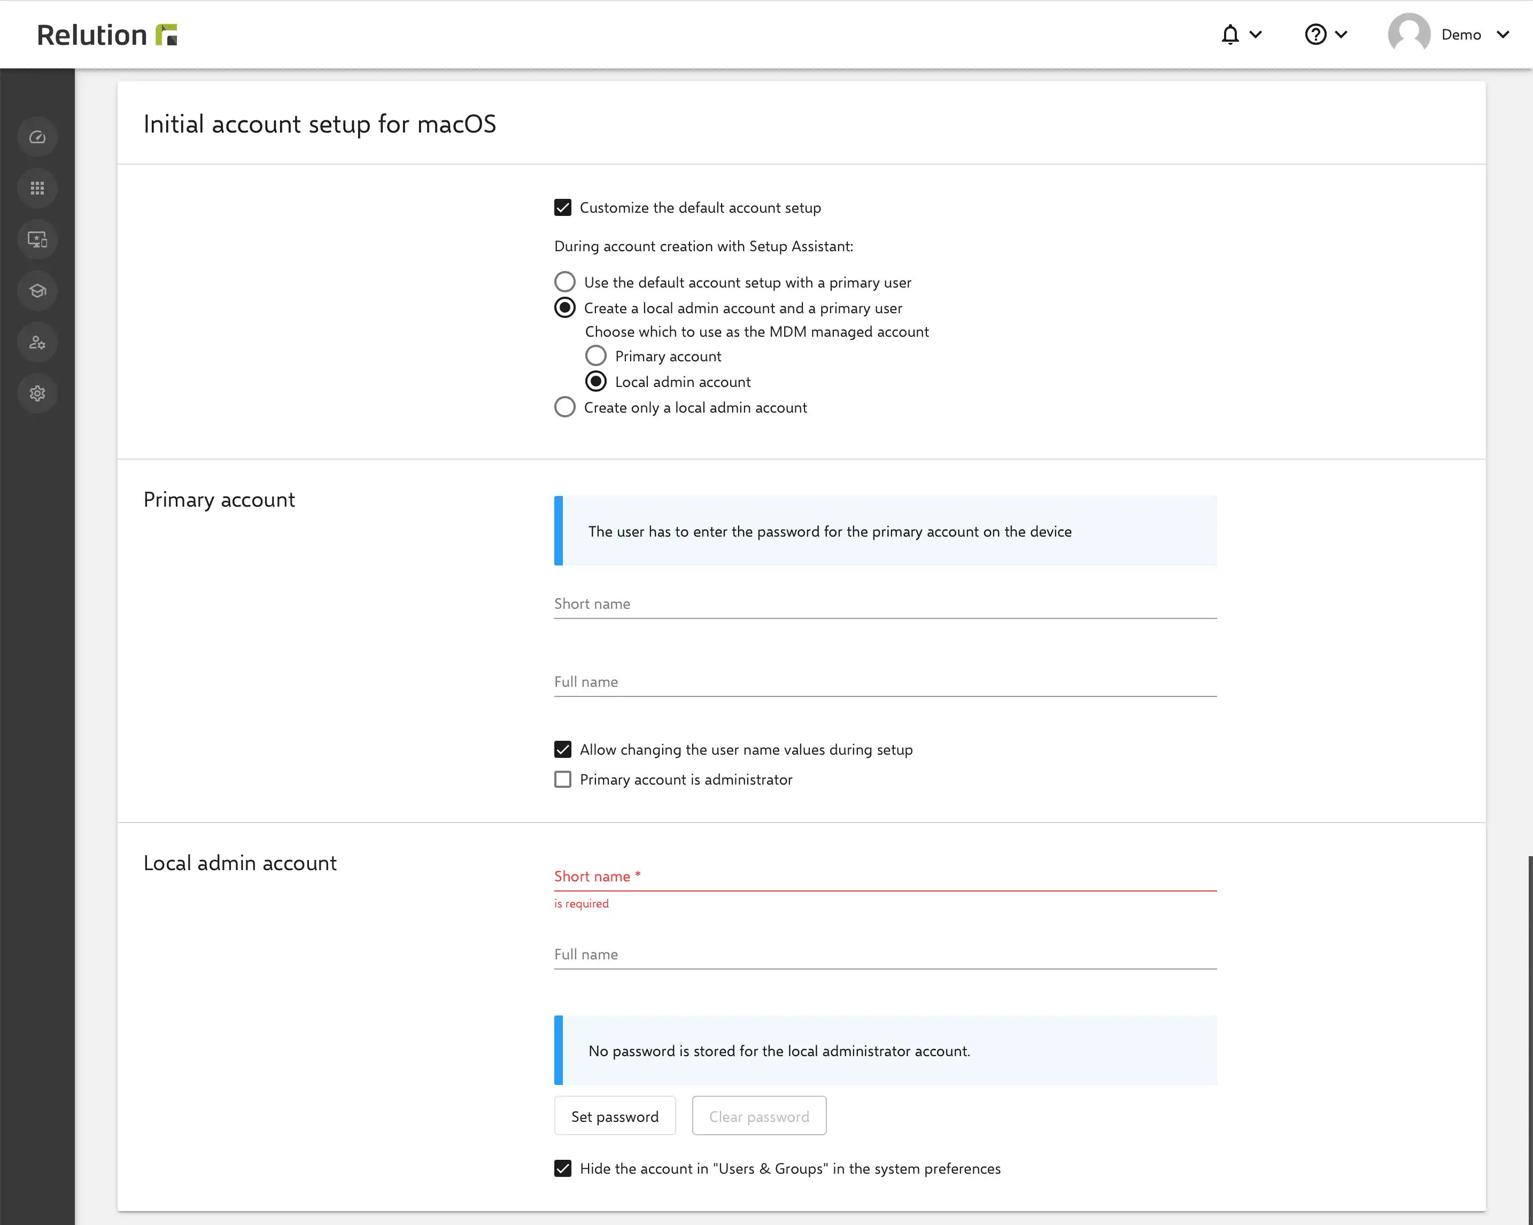Select Local admin account as MDM managed
This screenshot has height=1225, width=1533.
596,381
